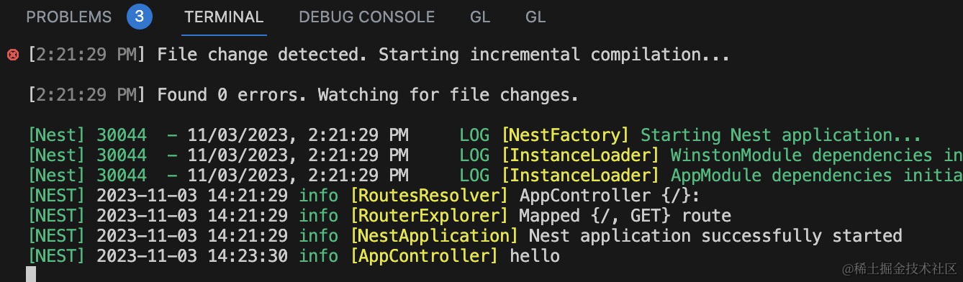The height and width of the screenshot is (282, 963).
Task: Click the 'Mapped {/, GET} route' text
Action: point(625,216)
